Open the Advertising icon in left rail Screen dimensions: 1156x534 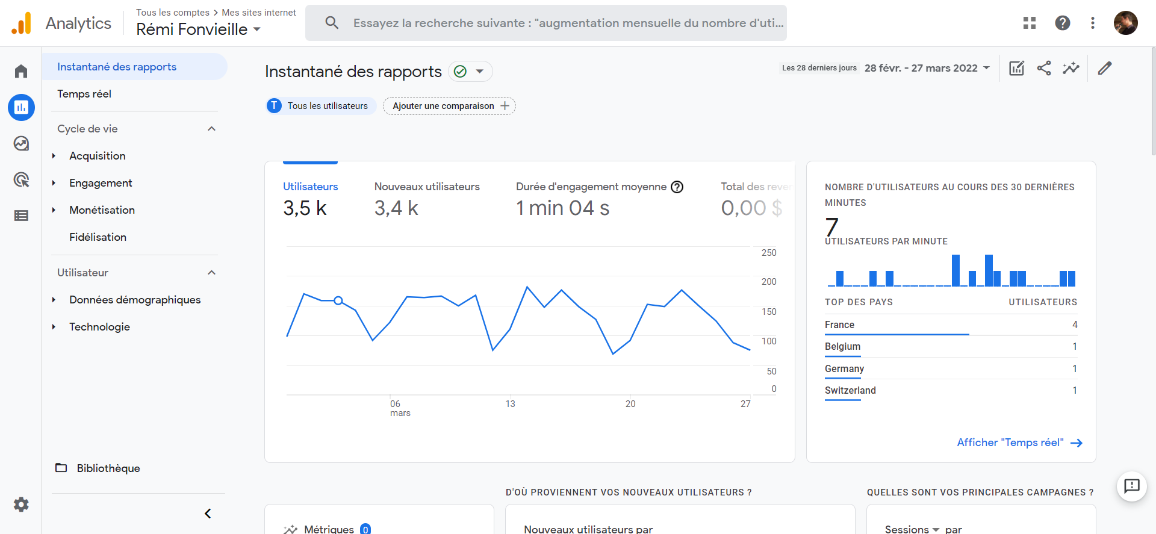(x=21, y=179)
